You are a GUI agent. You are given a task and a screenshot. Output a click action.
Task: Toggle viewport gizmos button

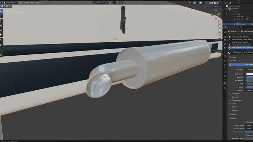point(194,3)
